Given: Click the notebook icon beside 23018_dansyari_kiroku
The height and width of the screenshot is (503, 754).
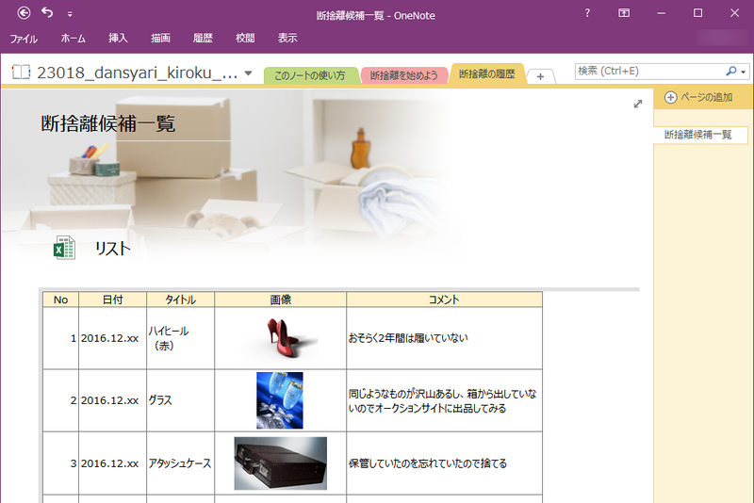Looking at the screenshot, I should click(21, 73).
